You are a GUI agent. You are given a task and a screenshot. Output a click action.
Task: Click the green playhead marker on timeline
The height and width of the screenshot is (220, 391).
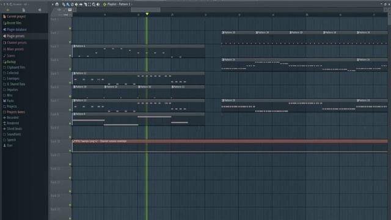[147, 14]
